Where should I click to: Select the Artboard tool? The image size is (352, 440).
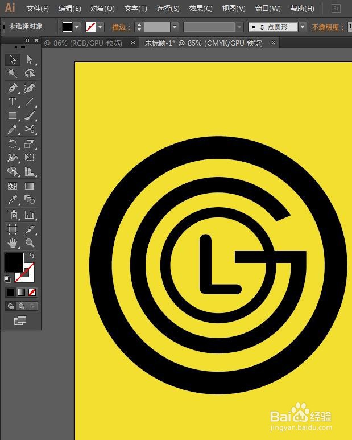click(x=13, y=229)
